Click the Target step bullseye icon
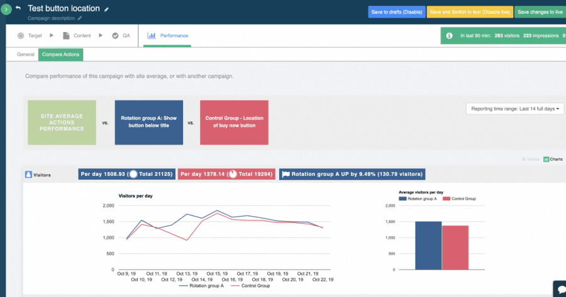Image resolution: width=566 pixels, height=297 pixels. pyautogui.click(x=21, y=36)
